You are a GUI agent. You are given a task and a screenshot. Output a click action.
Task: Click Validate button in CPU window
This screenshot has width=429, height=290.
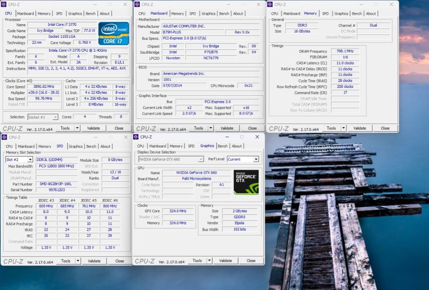point(94,128)
